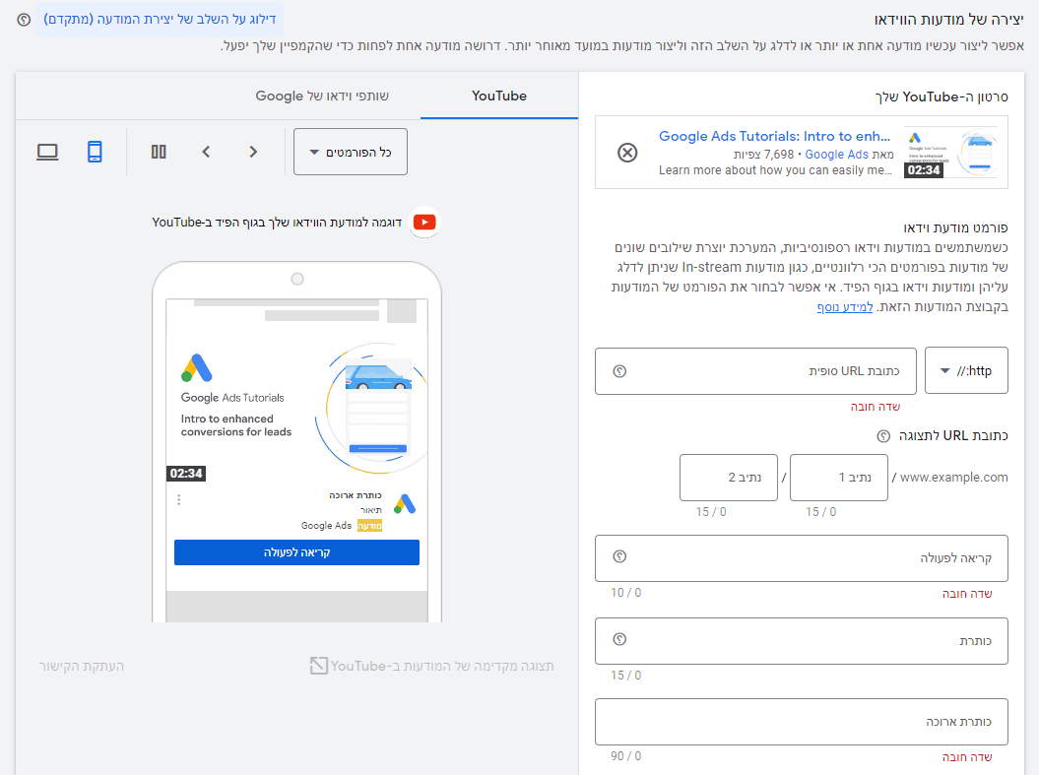Click help icon beside skip ad creation

(24, 20)
